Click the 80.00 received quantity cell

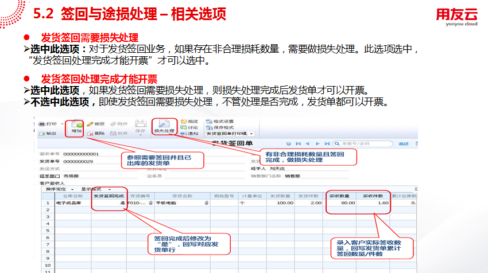pos(339,202)
